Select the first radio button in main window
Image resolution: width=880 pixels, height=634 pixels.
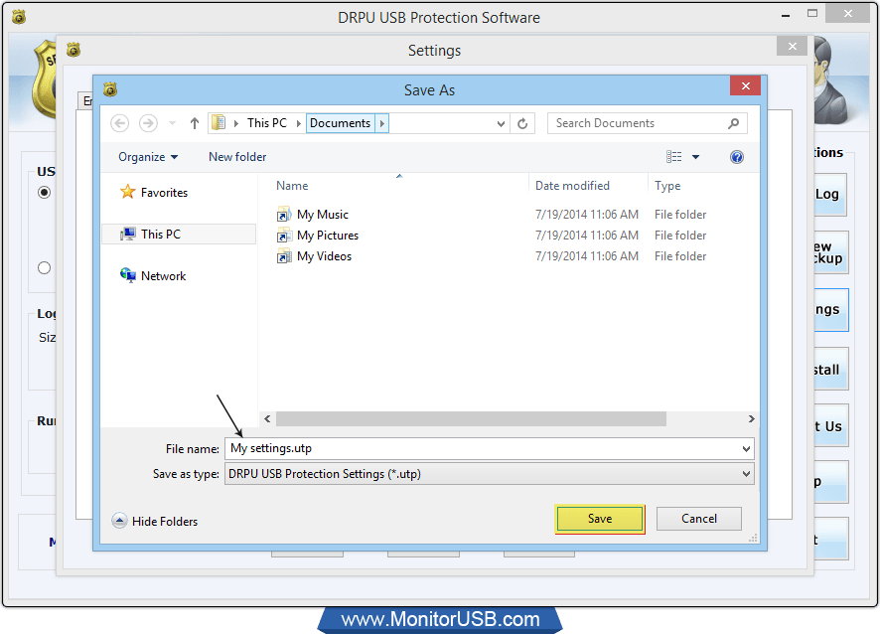(45, 193)
